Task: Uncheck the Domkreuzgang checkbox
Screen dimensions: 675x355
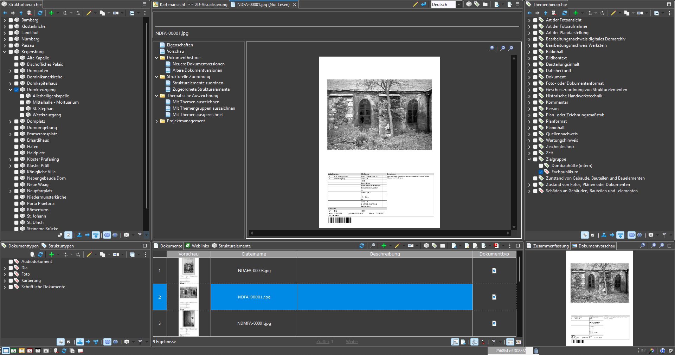Action: click(x=16, y=90)
